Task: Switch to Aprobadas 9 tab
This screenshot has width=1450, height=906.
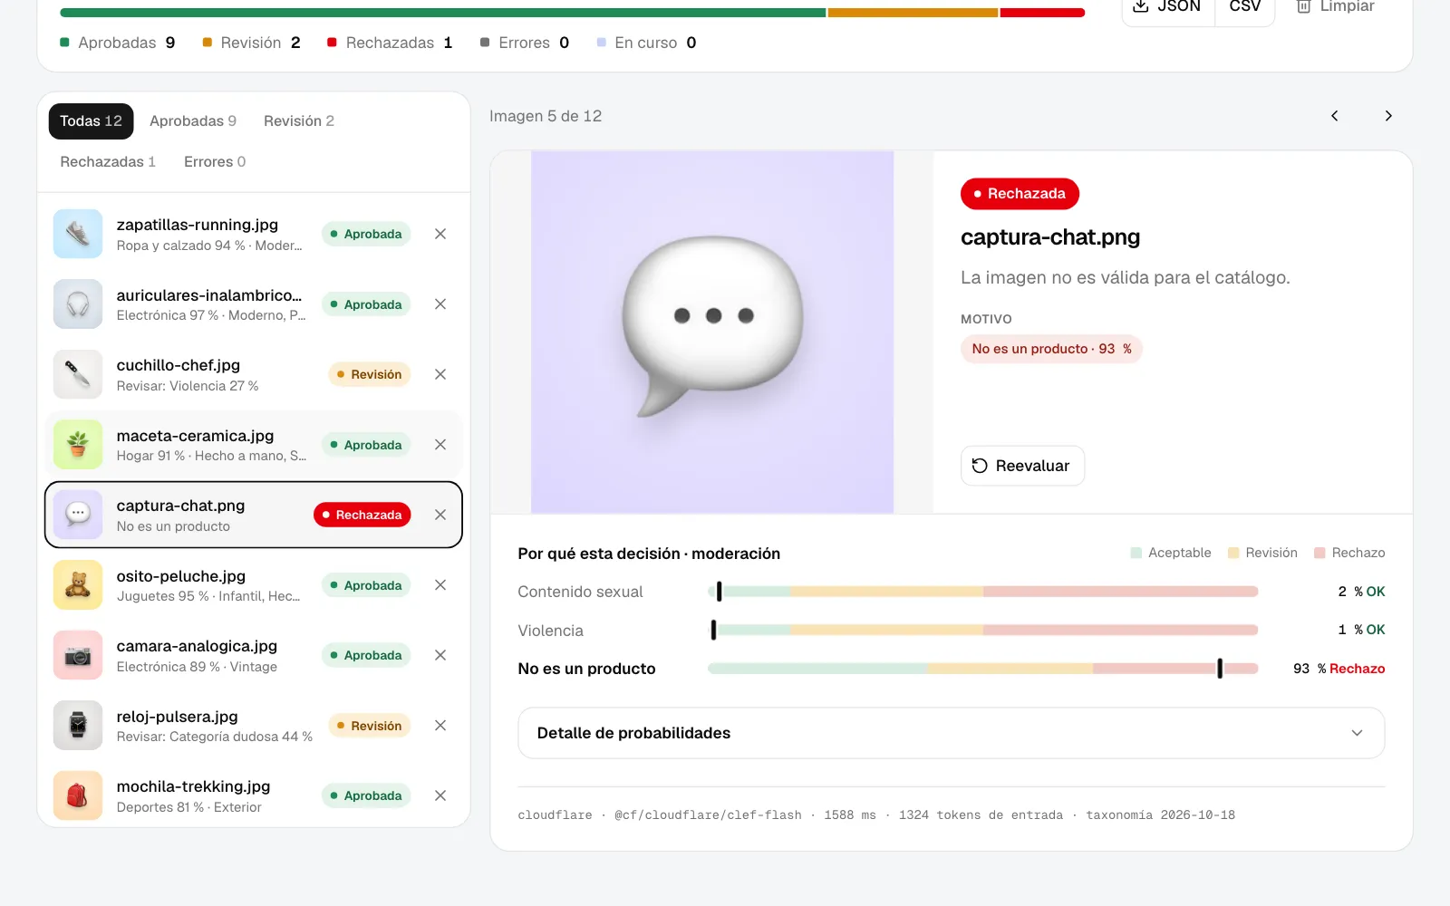Action: coord(193,121)
